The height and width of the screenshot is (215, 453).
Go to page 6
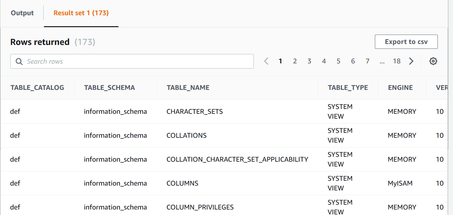coord(353,61)
